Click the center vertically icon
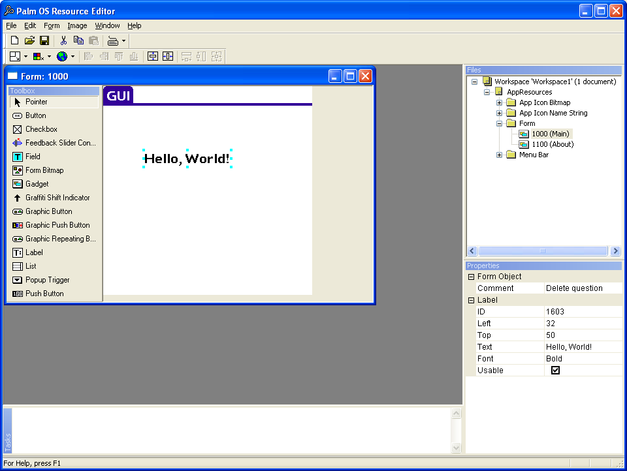 [x=153, y=56]
